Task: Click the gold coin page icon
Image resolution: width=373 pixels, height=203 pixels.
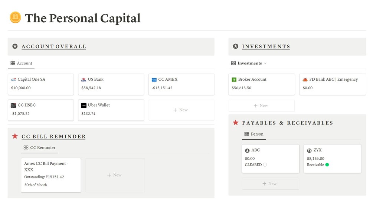Action: (x=15, y=18)
